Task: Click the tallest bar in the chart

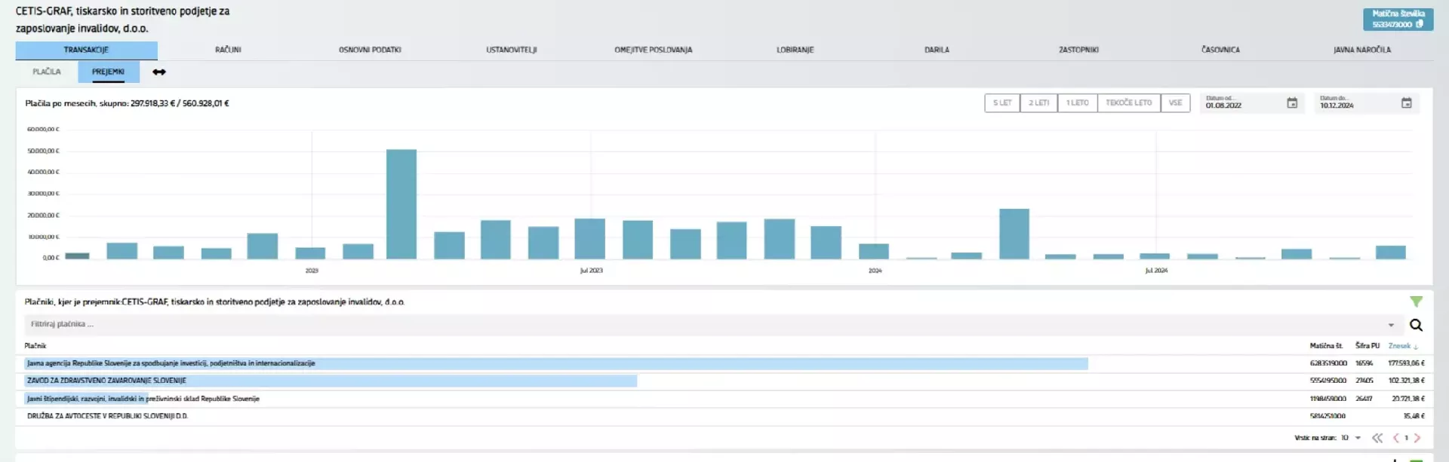Action: (401, 203)
